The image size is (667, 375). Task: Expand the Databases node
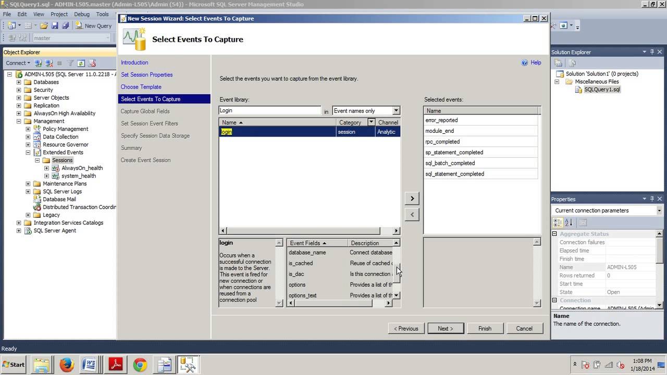(19, 82)
